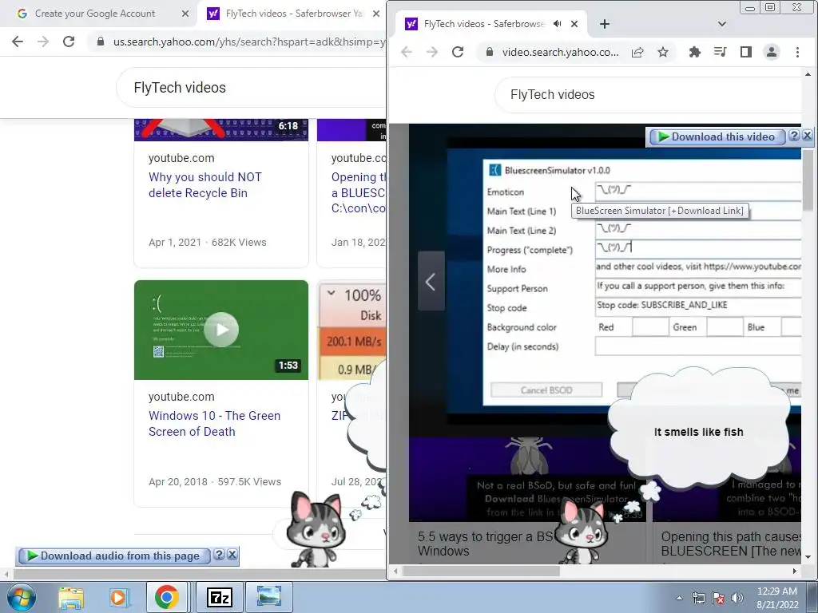Click video.search.yahoo.com address bar
Viewport: 818px width, 613px height.
[x=560, y=52]
